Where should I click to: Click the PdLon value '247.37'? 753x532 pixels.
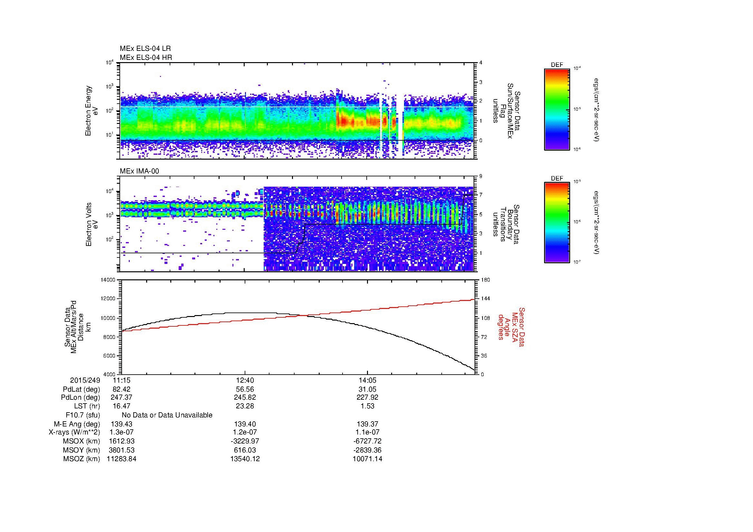pos(121,397)
